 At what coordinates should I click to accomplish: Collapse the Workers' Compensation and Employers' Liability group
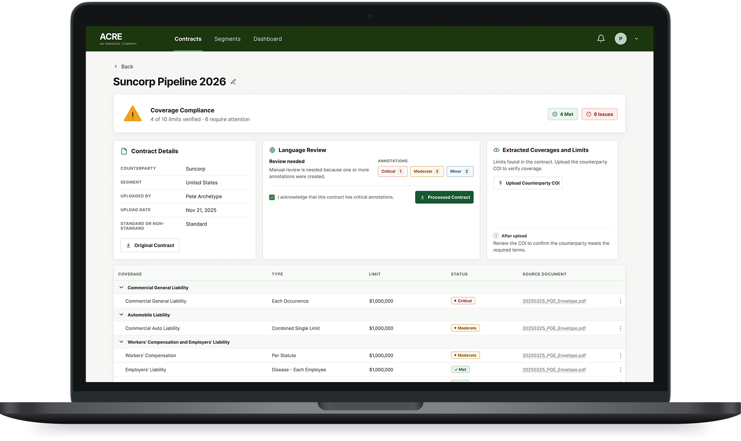point(121,342)
